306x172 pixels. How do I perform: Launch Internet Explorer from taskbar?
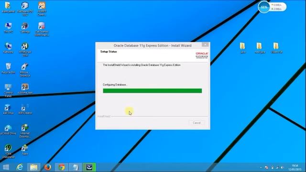point(20,167)
